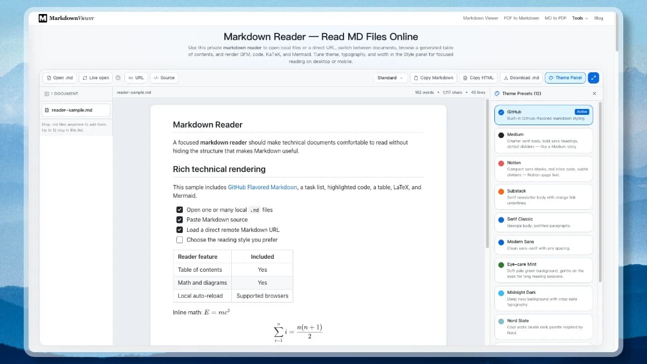647x364 pixels.
Task: Choose the Notion theme's red swatch
Action: [501, 163]
